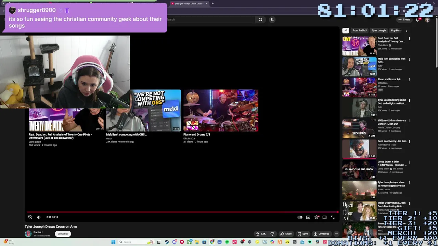Select the From RadioU filter chip
This screenshot has width=438, height=246.
click(359, 30)
